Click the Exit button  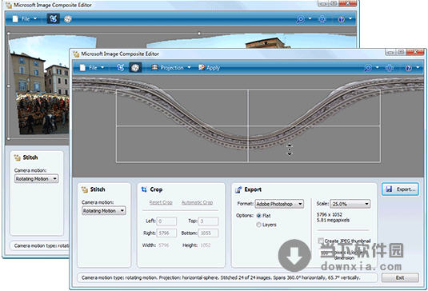400,277
